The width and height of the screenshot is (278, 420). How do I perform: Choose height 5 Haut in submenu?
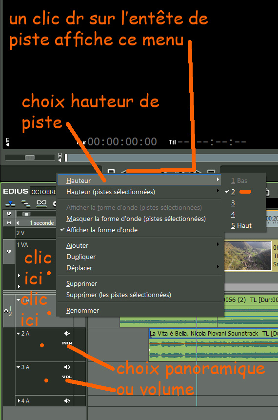[x=241, y=225]
